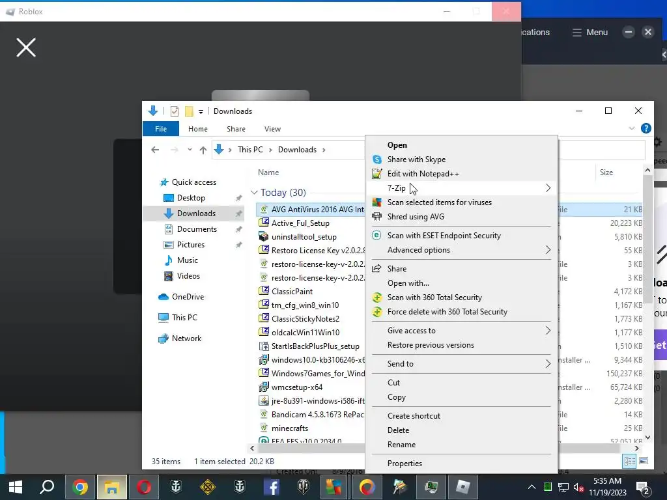This screenshot has width=667, height=500.
Task: Click the Explorer back navigation arrow
Action: (155, 150)
